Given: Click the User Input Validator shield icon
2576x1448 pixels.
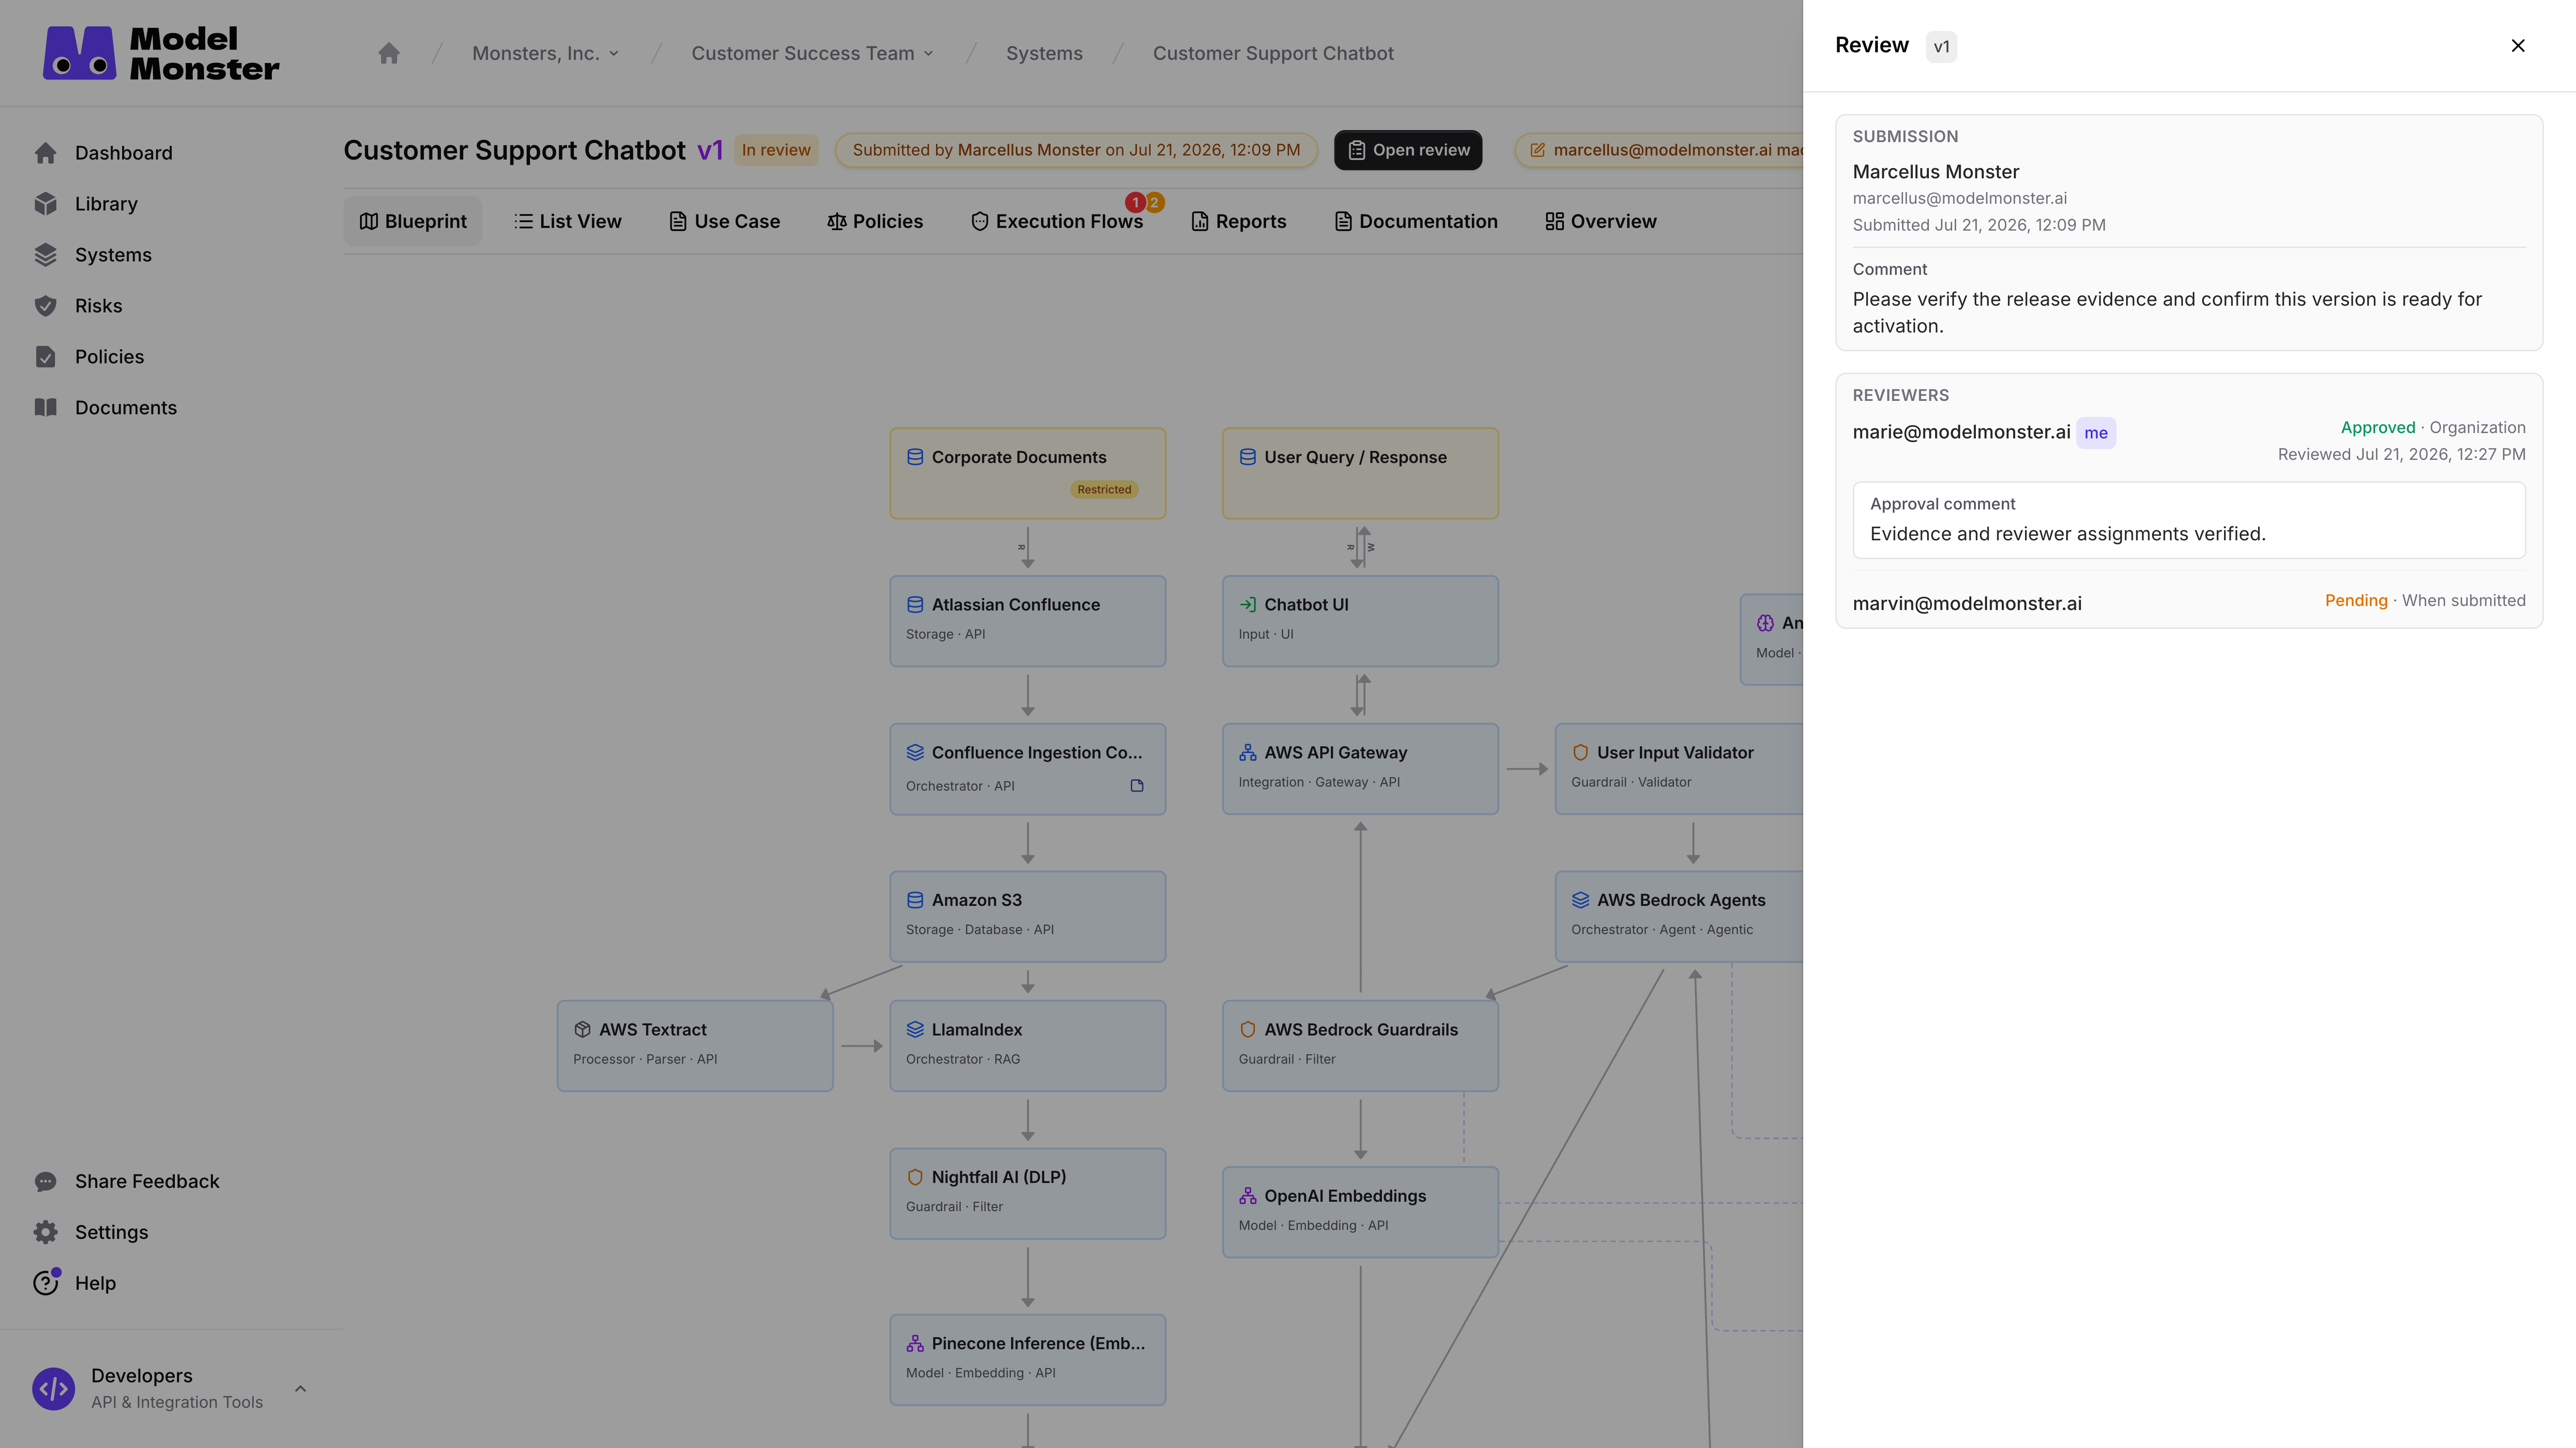Looking at the screenshot, I should click(x=1581, y=753).
